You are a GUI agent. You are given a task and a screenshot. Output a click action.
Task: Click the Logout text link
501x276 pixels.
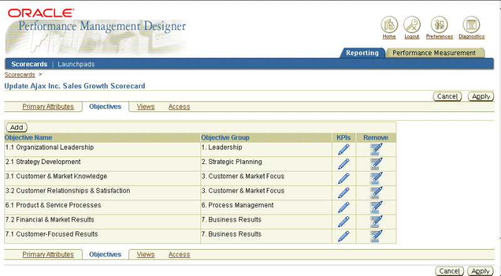(x=412, y=37)
